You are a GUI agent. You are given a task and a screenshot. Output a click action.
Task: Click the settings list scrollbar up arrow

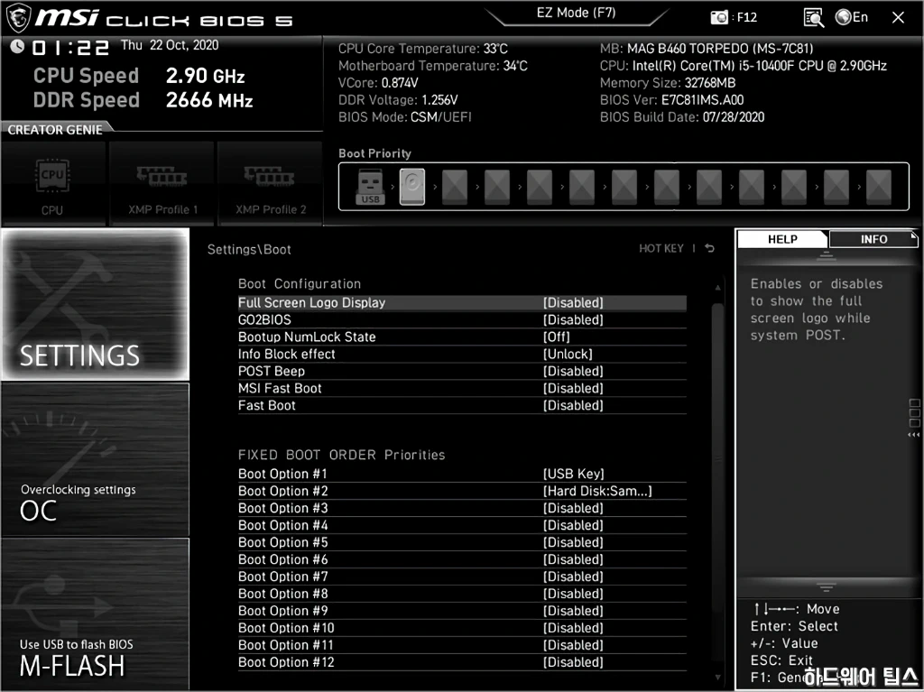pyautogui.click(x=717, y=288)
